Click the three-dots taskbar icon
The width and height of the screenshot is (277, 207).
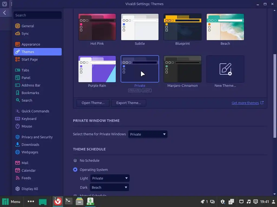[x=31, y=201]
